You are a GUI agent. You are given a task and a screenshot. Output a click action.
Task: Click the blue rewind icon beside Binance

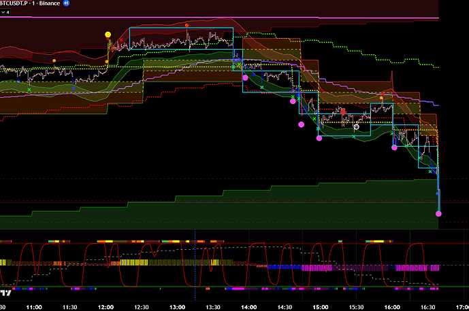click(67, 3)
